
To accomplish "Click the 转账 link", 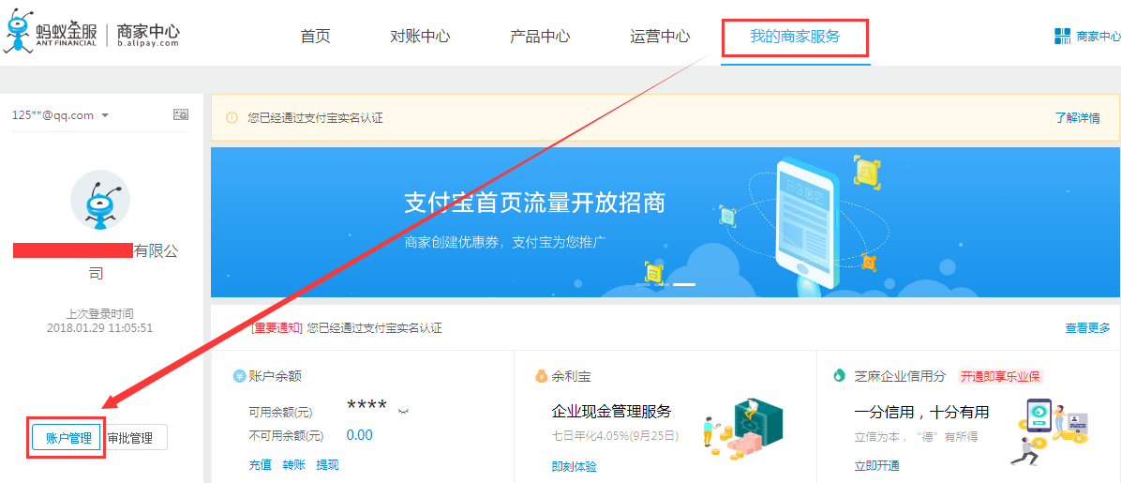I will click(x=293, y=465).
